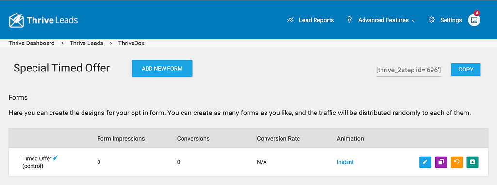Viewport: 497px width, 185px height.
Task: Go to Thrive Leads breadcrumb link
Action: tap(86, 43)
